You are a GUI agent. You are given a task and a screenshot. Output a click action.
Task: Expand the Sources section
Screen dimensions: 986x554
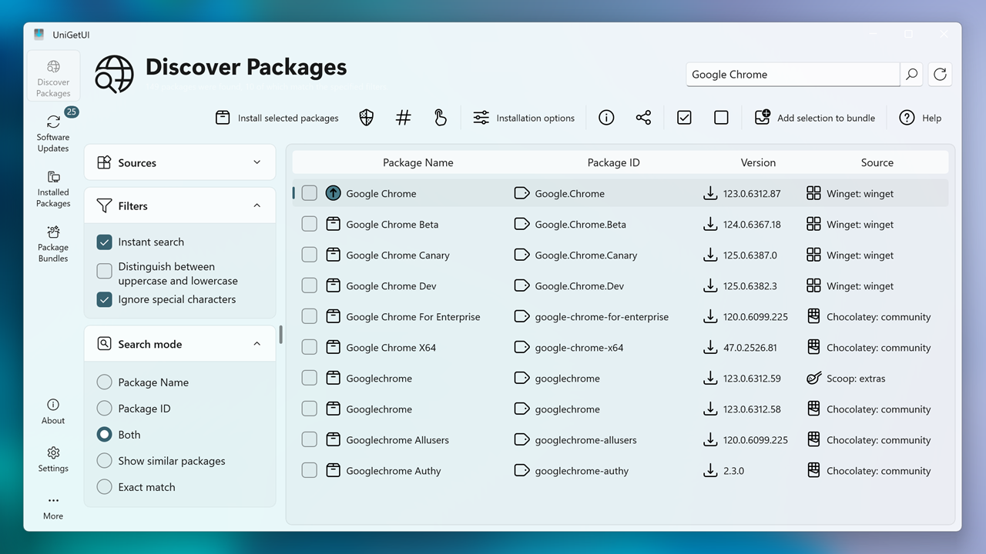(x=257, y=162)
